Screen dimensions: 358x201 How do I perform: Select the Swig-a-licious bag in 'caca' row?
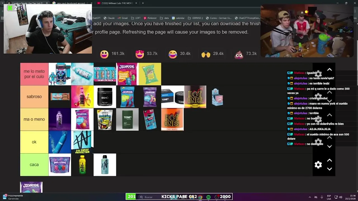tap(60, 165)
